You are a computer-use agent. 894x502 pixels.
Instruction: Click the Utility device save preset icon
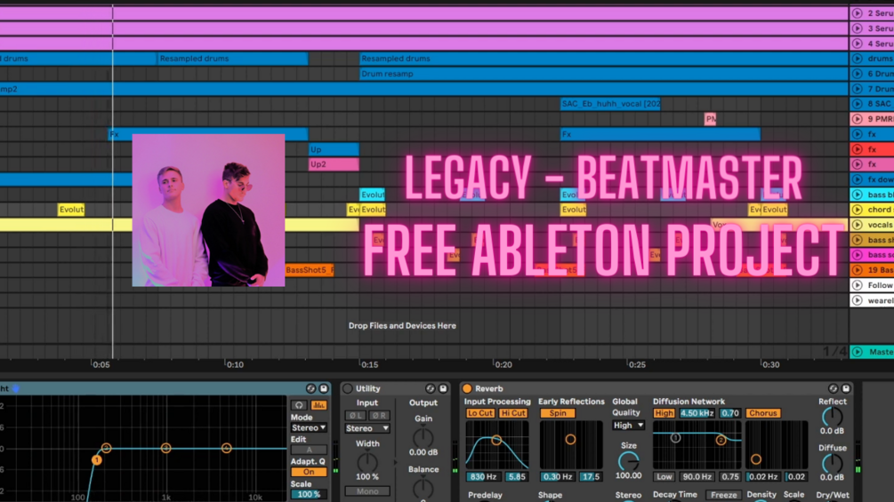(x=443, y=388)
